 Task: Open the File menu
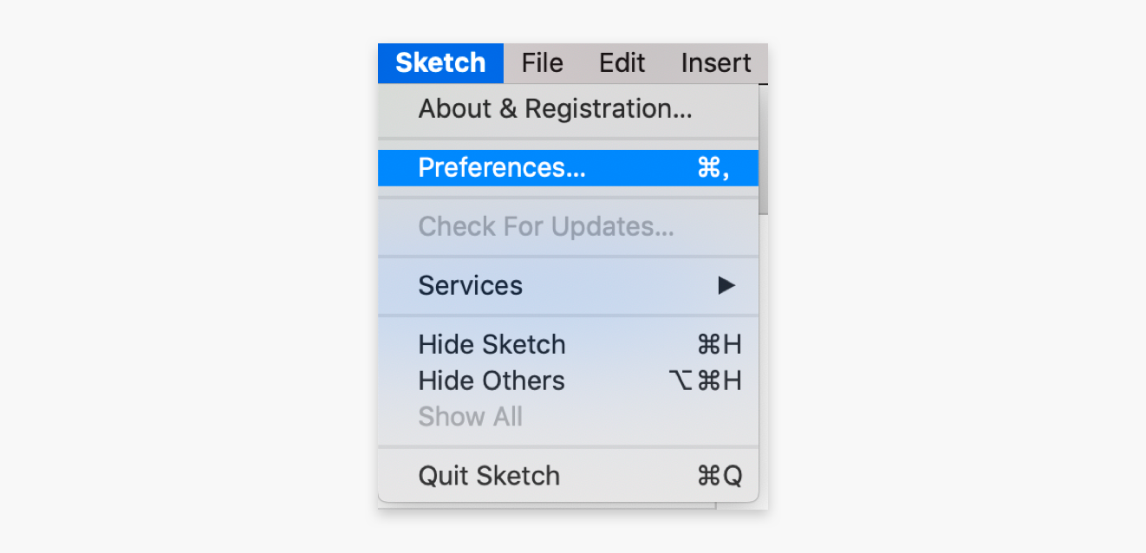pyautogui.click(x=542, y=63)
